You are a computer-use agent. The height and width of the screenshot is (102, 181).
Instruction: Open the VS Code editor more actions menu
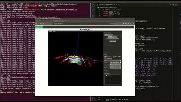pyautogui.click(x=179, y=5)
